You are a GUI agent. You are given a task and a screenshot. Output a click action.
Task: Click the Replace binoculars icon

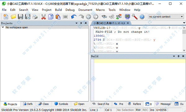[x=119, y=17]
